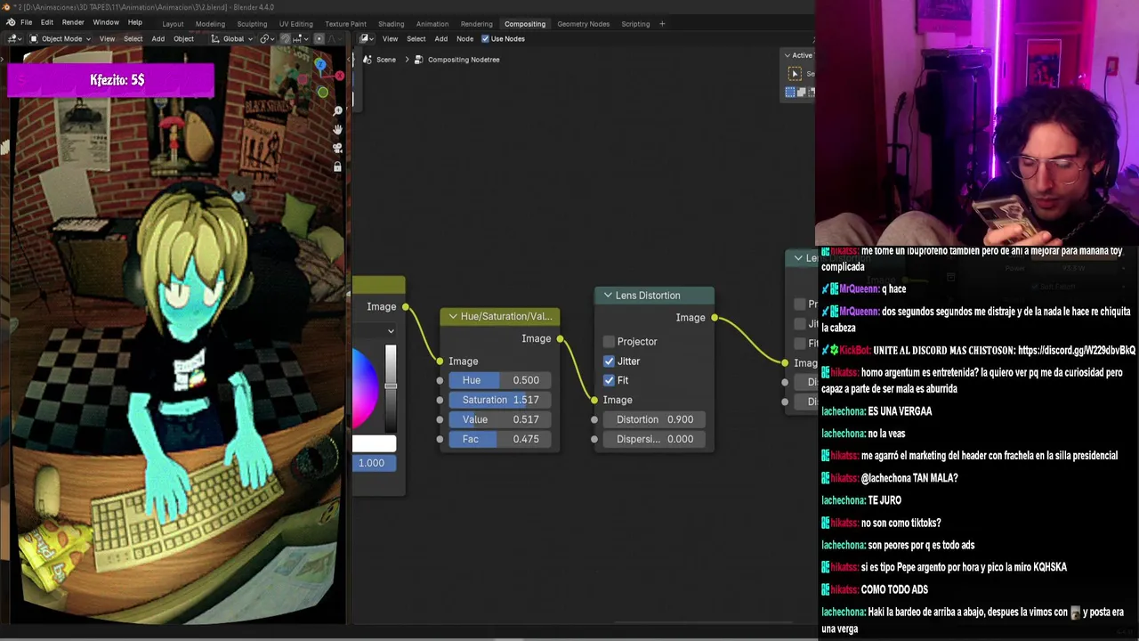Toggle camera view icon in viewport

tap(337, 148)
